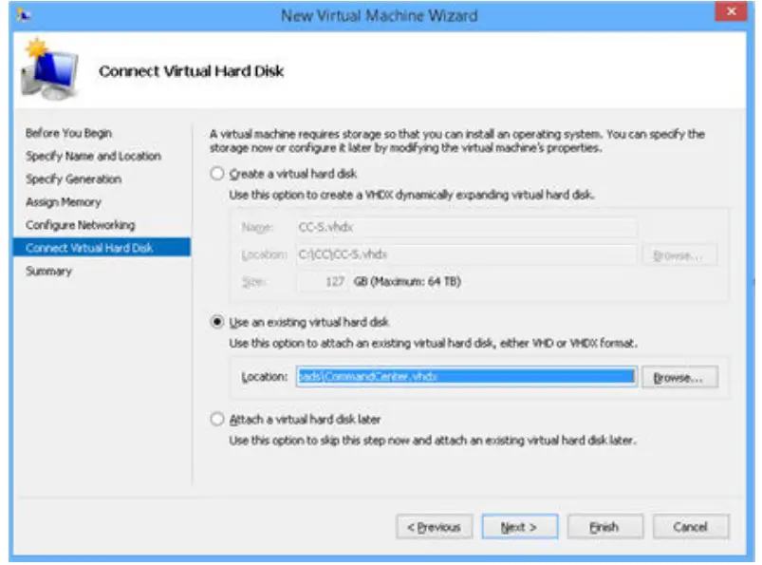Click the Previous button
The width and height of the screenshot is (762, 565).
434,527
